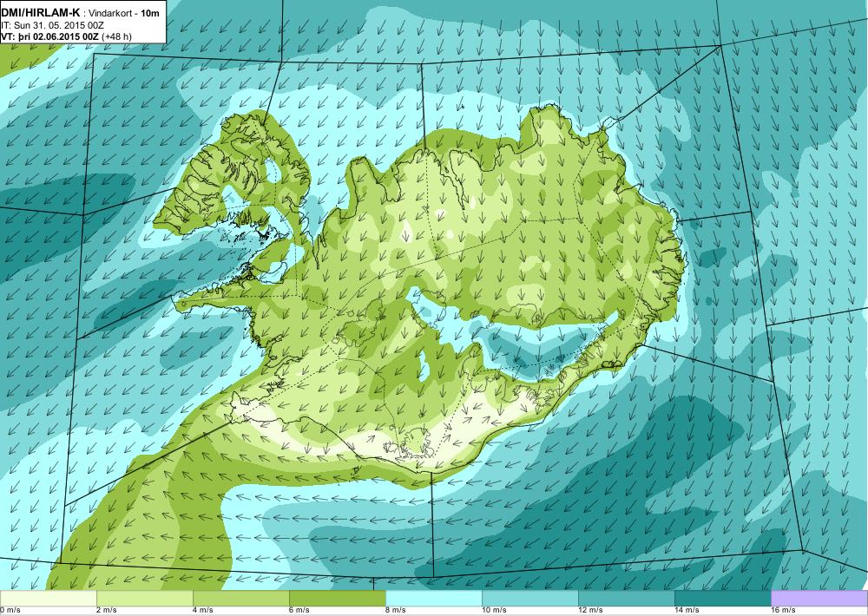Click the medium green 4–6 m/s legend swatch
This screenshot has width=868, height=616.
241,598
